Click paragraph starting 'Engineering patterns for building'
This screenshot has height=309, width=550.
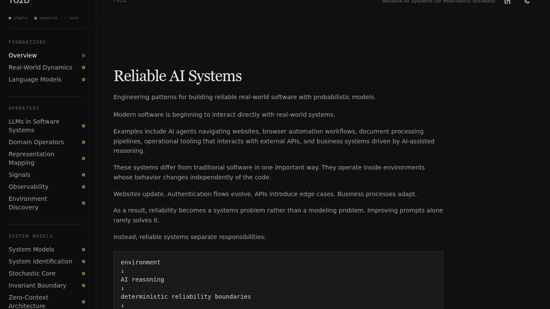click(x=244, y=97)
